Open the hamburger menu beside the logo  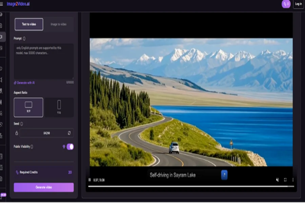2,4
